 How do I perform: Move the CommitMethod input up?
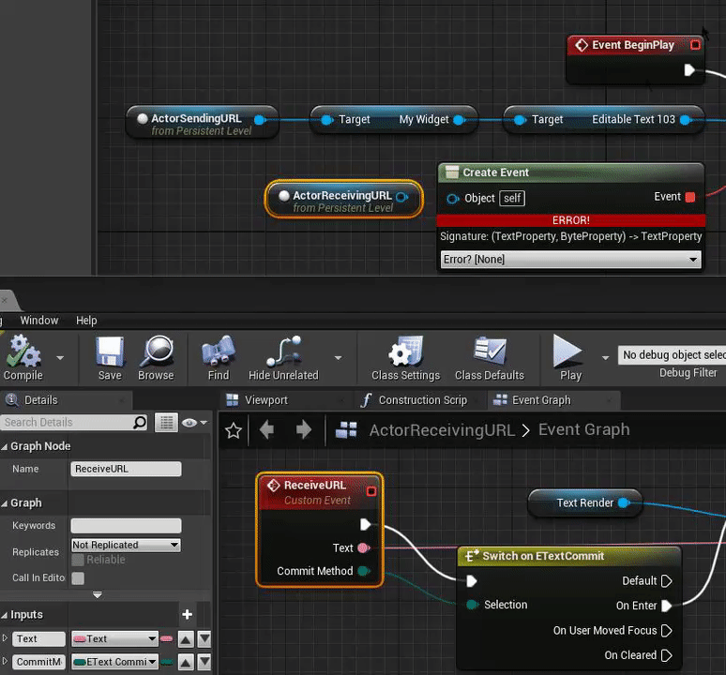click(x=186, y=663)
